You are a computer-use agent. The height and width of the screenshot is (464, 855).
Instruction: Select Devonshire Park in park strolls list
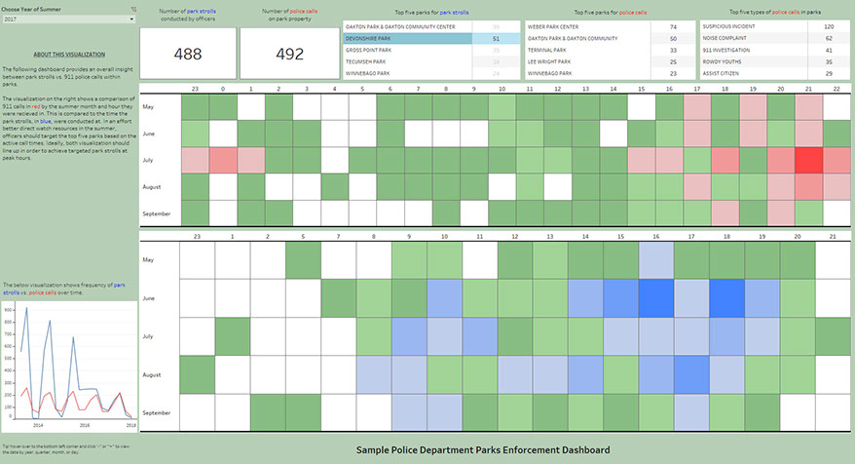tap(407, 39)
